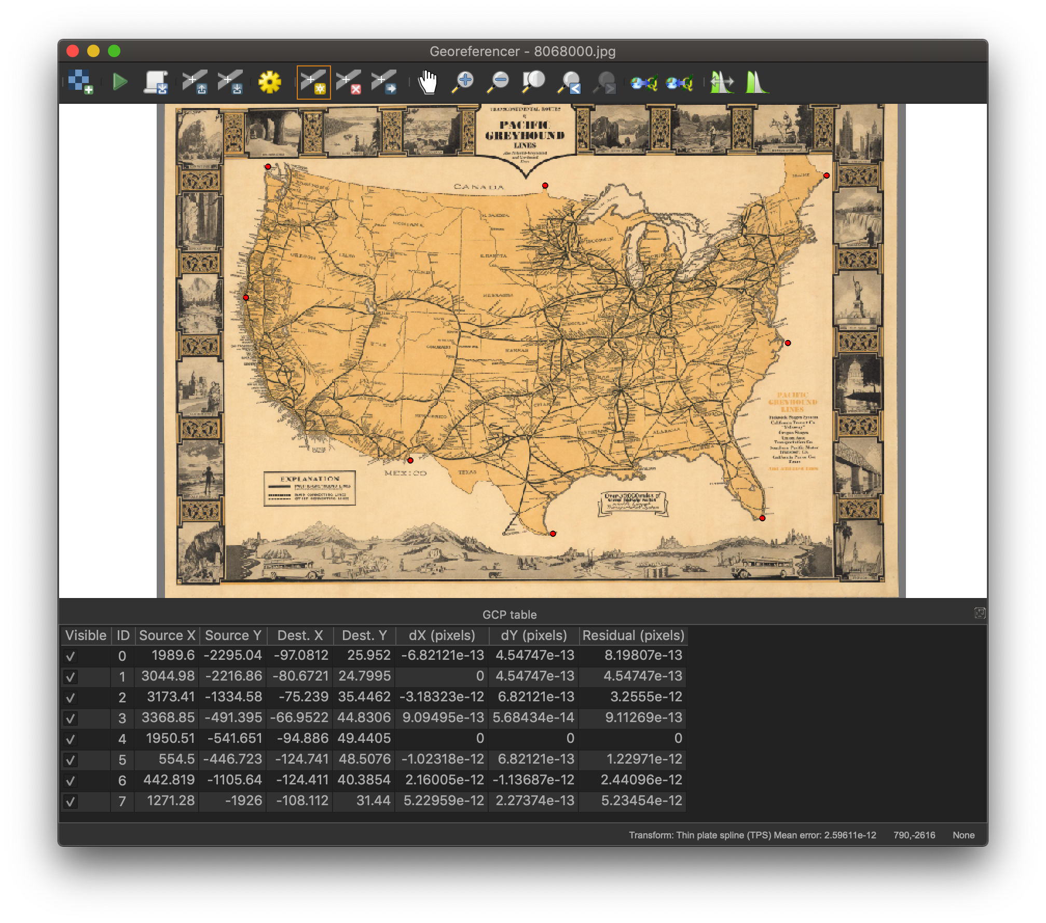The width and height of the screenshot is (1046, 923).
Task: Select the Add Point tool
Action: click(x=313, y=82)
